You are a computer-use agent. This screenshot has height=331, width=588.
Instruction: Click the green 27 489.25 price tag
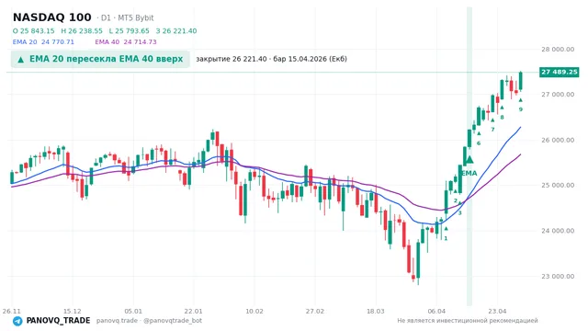pos(560,72)
